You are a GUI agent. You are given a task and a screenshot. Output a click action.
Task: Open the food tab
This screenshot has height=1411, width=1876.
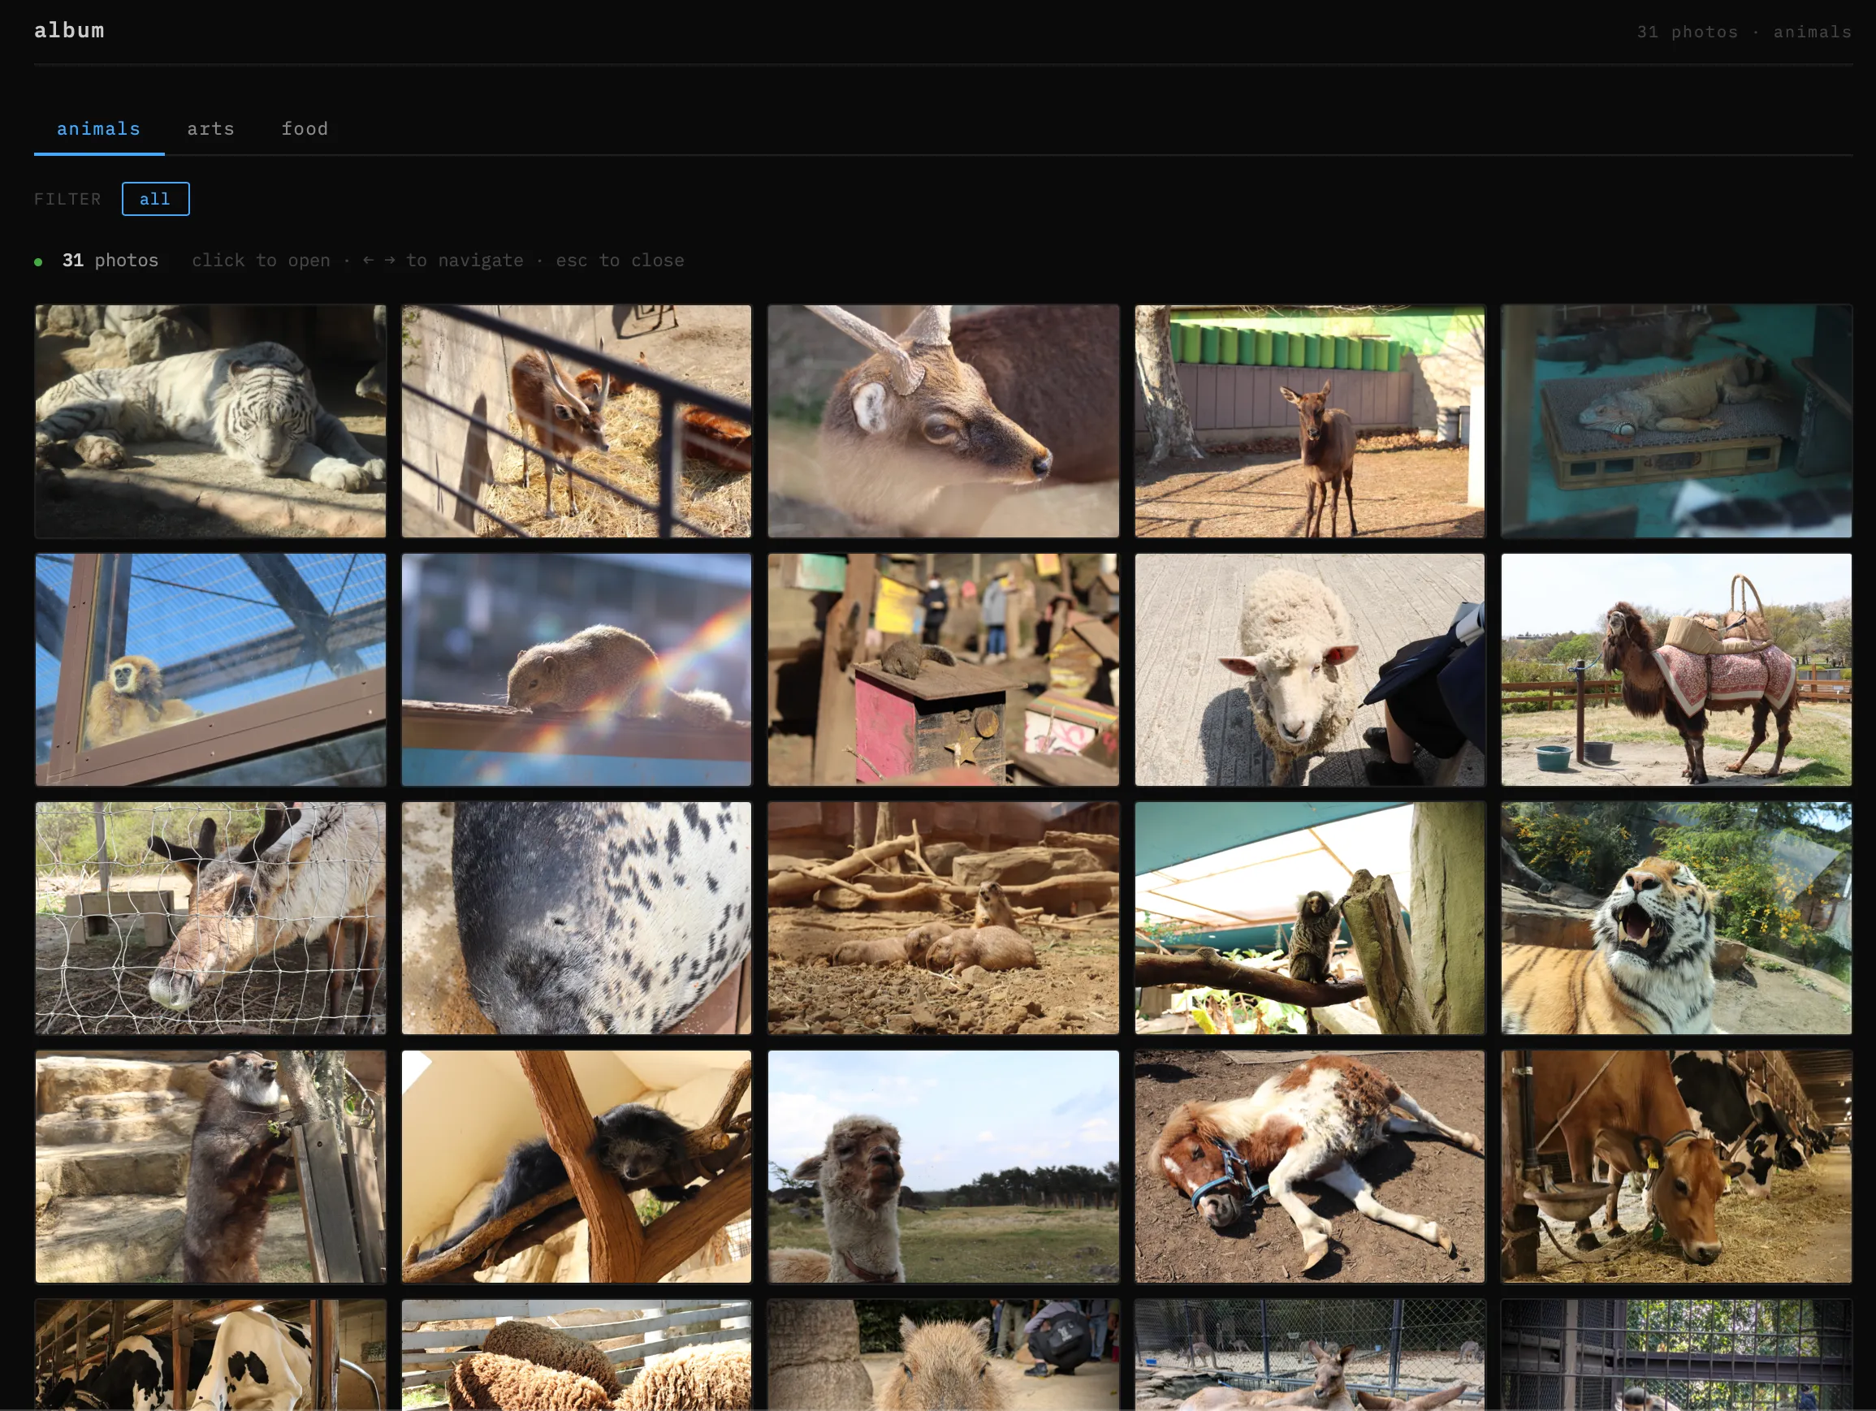[x=305, y=129]
